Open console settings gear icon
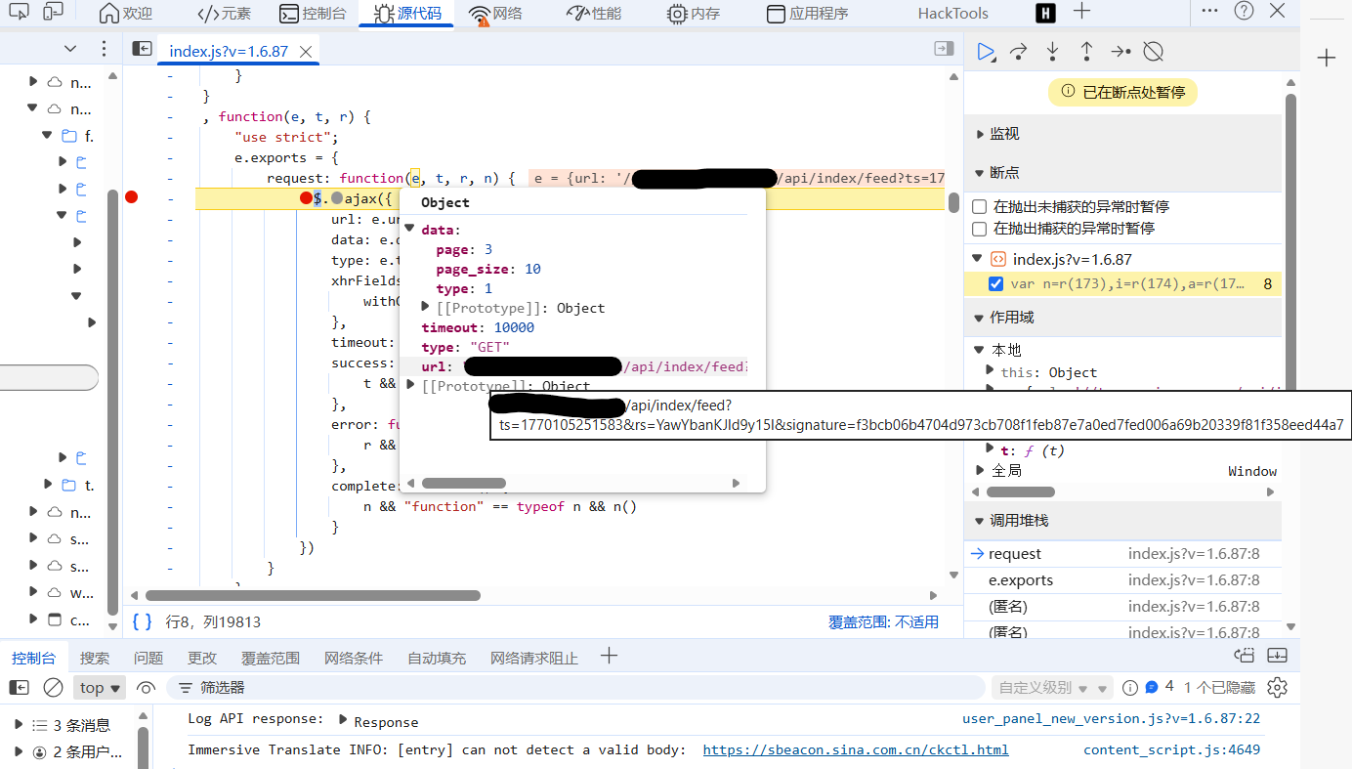The height and width of the screenshot is (769, 1353). [1277, 688]
